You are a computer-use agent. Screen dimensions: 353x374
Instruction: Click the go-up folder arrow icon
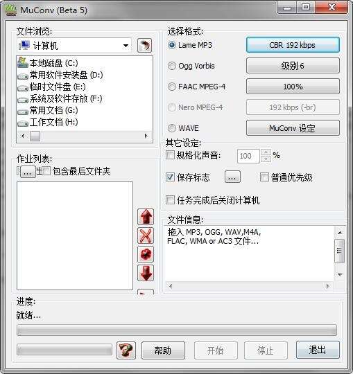(x=144, y=45)
